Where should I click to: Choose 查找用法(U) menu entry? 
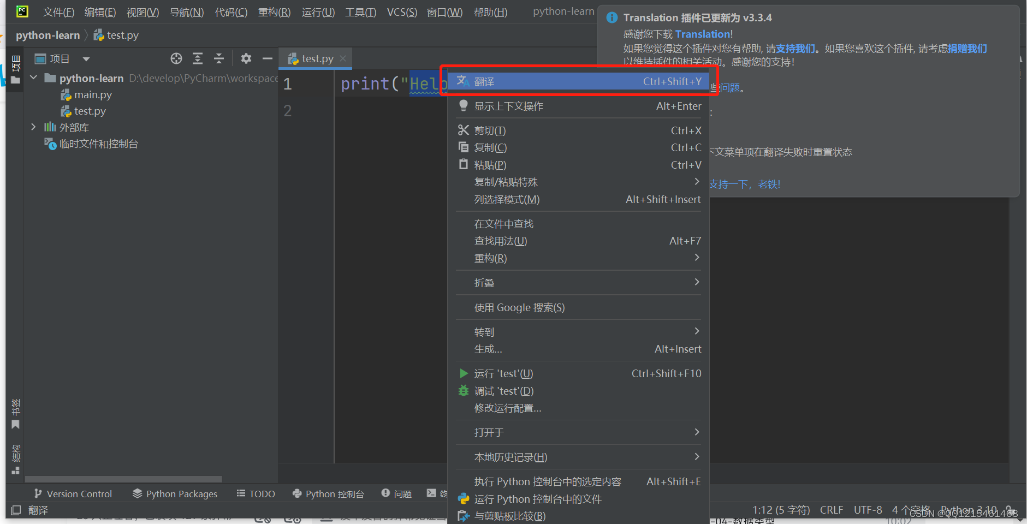tap(578, 241)
